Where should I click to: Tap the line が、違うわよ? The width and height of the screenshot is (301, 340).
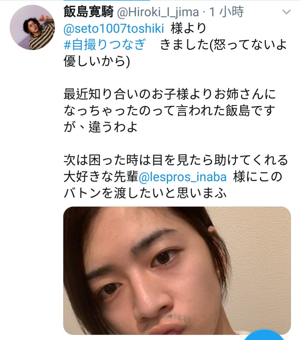pos(101,127)
